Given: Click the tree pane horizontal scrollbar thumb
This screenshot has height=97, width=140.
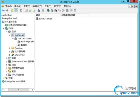Looking at the screenshot, I should [x=19, y=90].
